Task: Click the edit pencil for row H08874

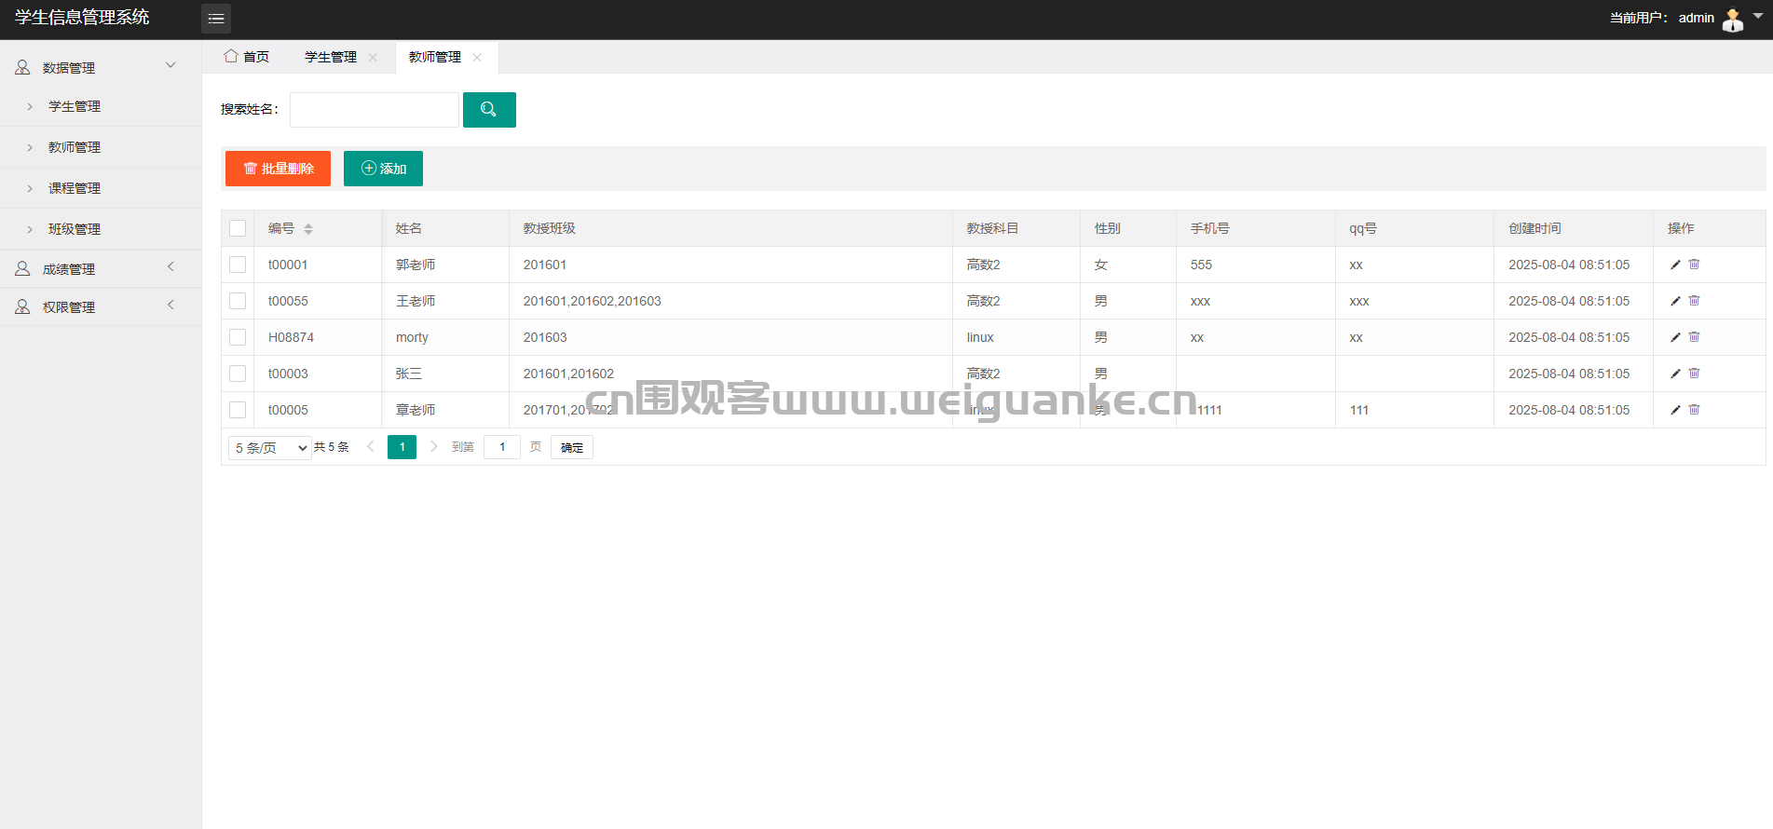Action: [x=1675, y=337]
